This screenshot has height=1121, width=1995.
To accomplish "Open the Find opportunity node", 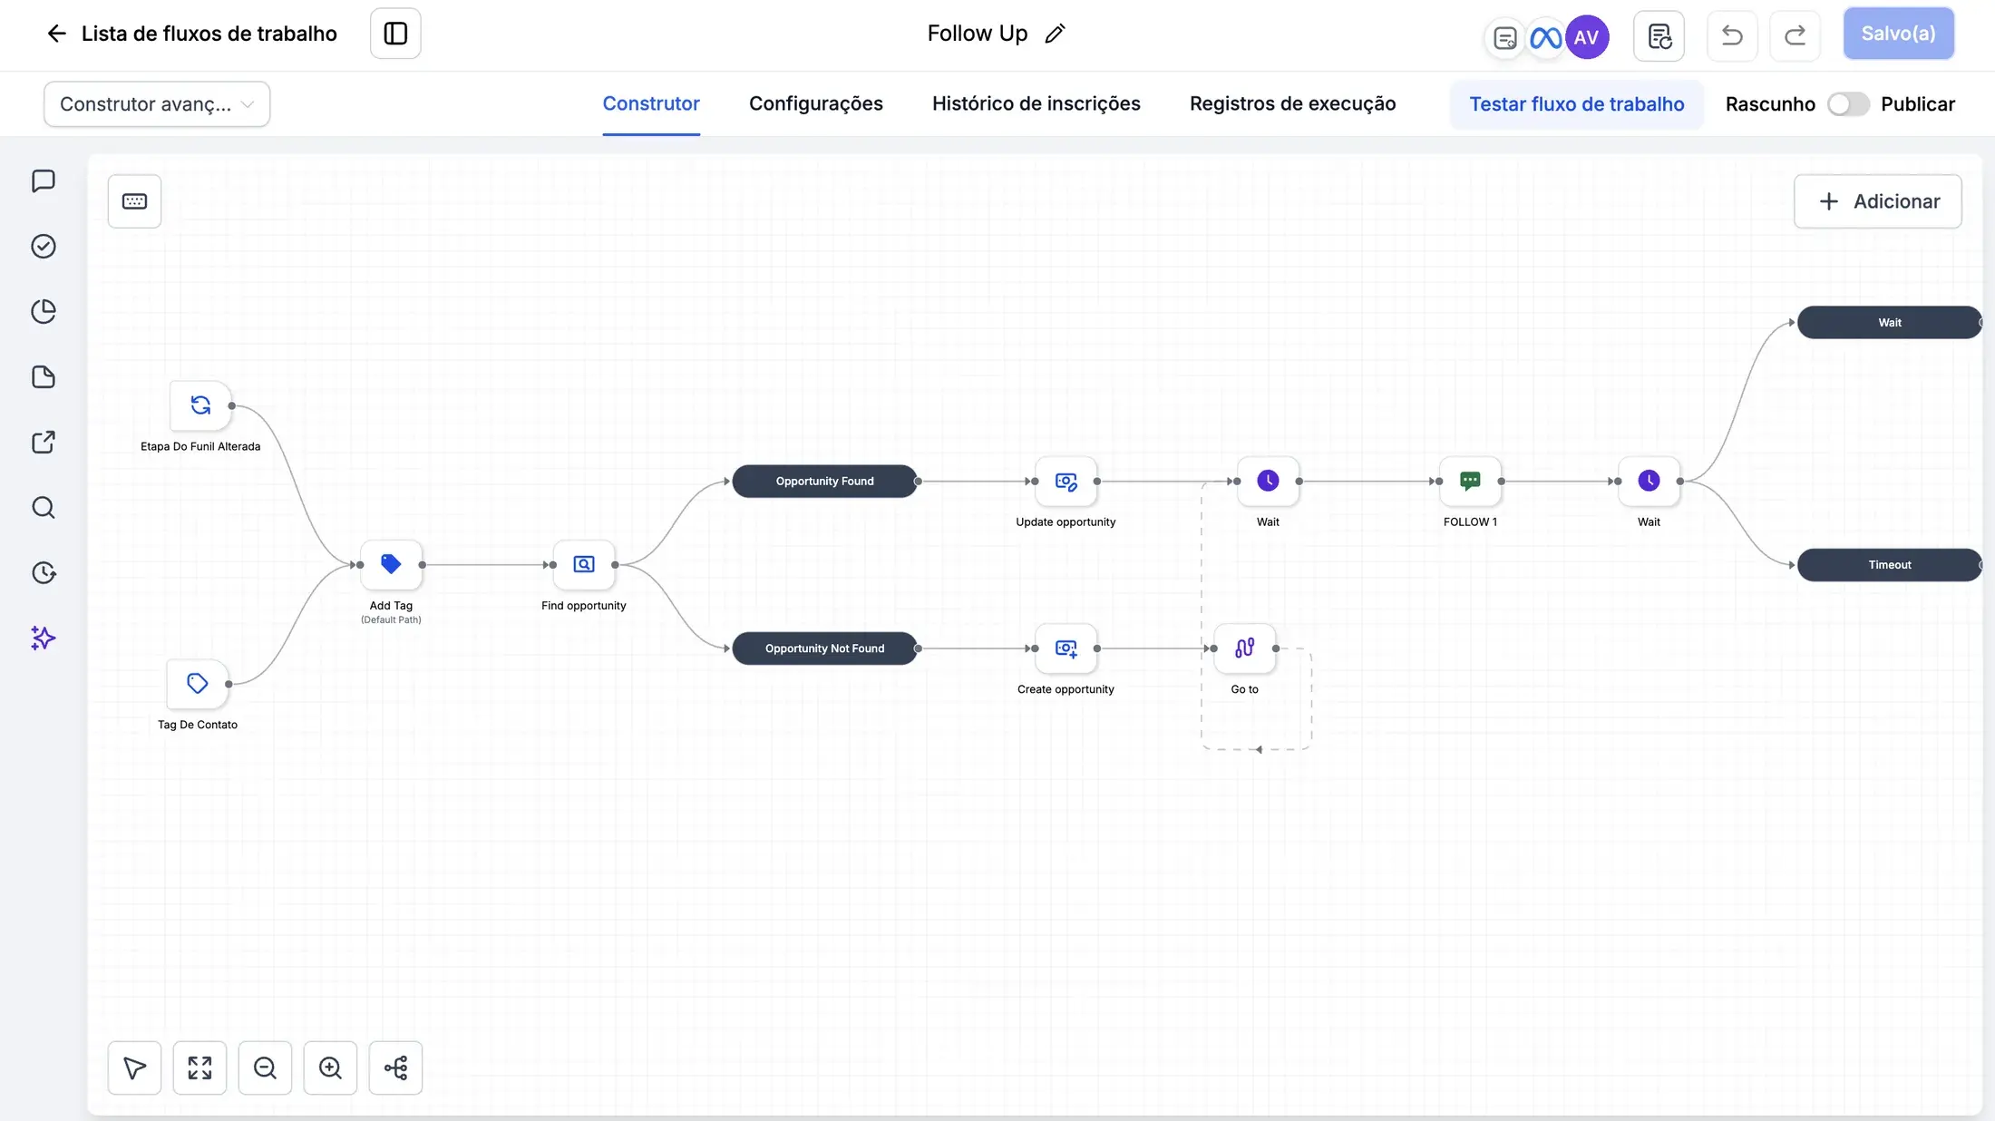I will click(x=584, y=565).
